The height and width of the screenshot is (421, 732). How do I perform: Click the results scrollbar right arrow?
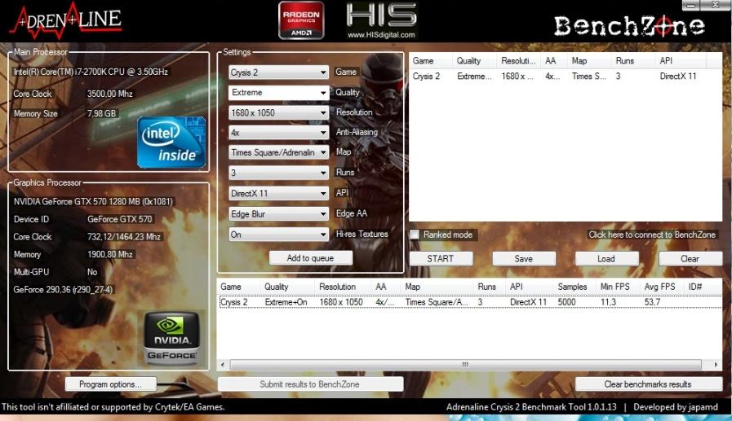coord(716,365)
